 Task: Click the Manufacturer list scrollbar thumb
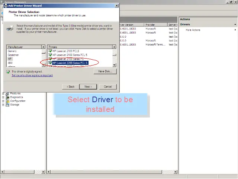pos(44,53)
